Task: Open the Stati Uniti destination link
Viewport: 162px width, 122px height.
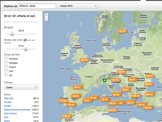Action: [9, 98]
